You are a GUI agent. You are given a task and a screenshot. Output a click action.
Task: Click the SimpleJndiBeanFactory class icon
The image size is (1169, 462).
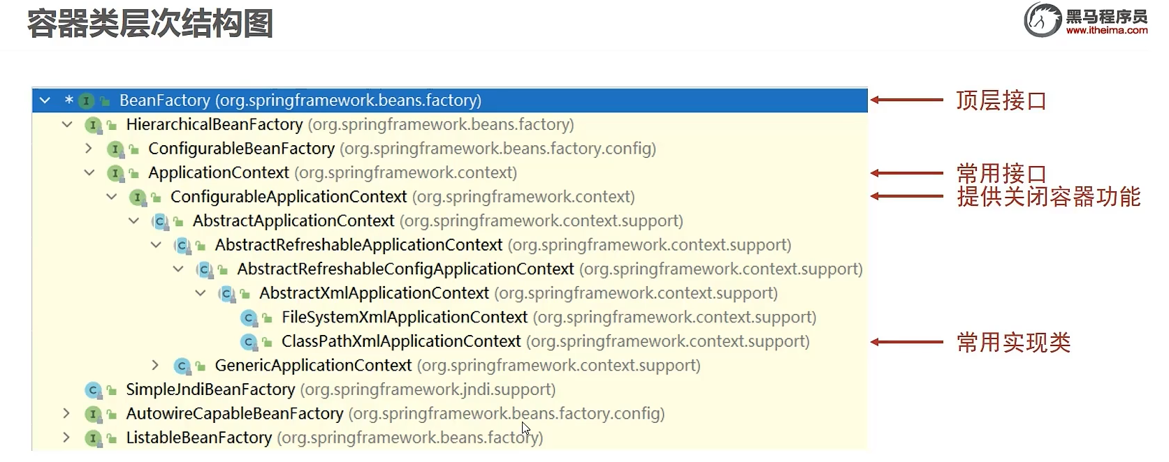coord(93,390)
